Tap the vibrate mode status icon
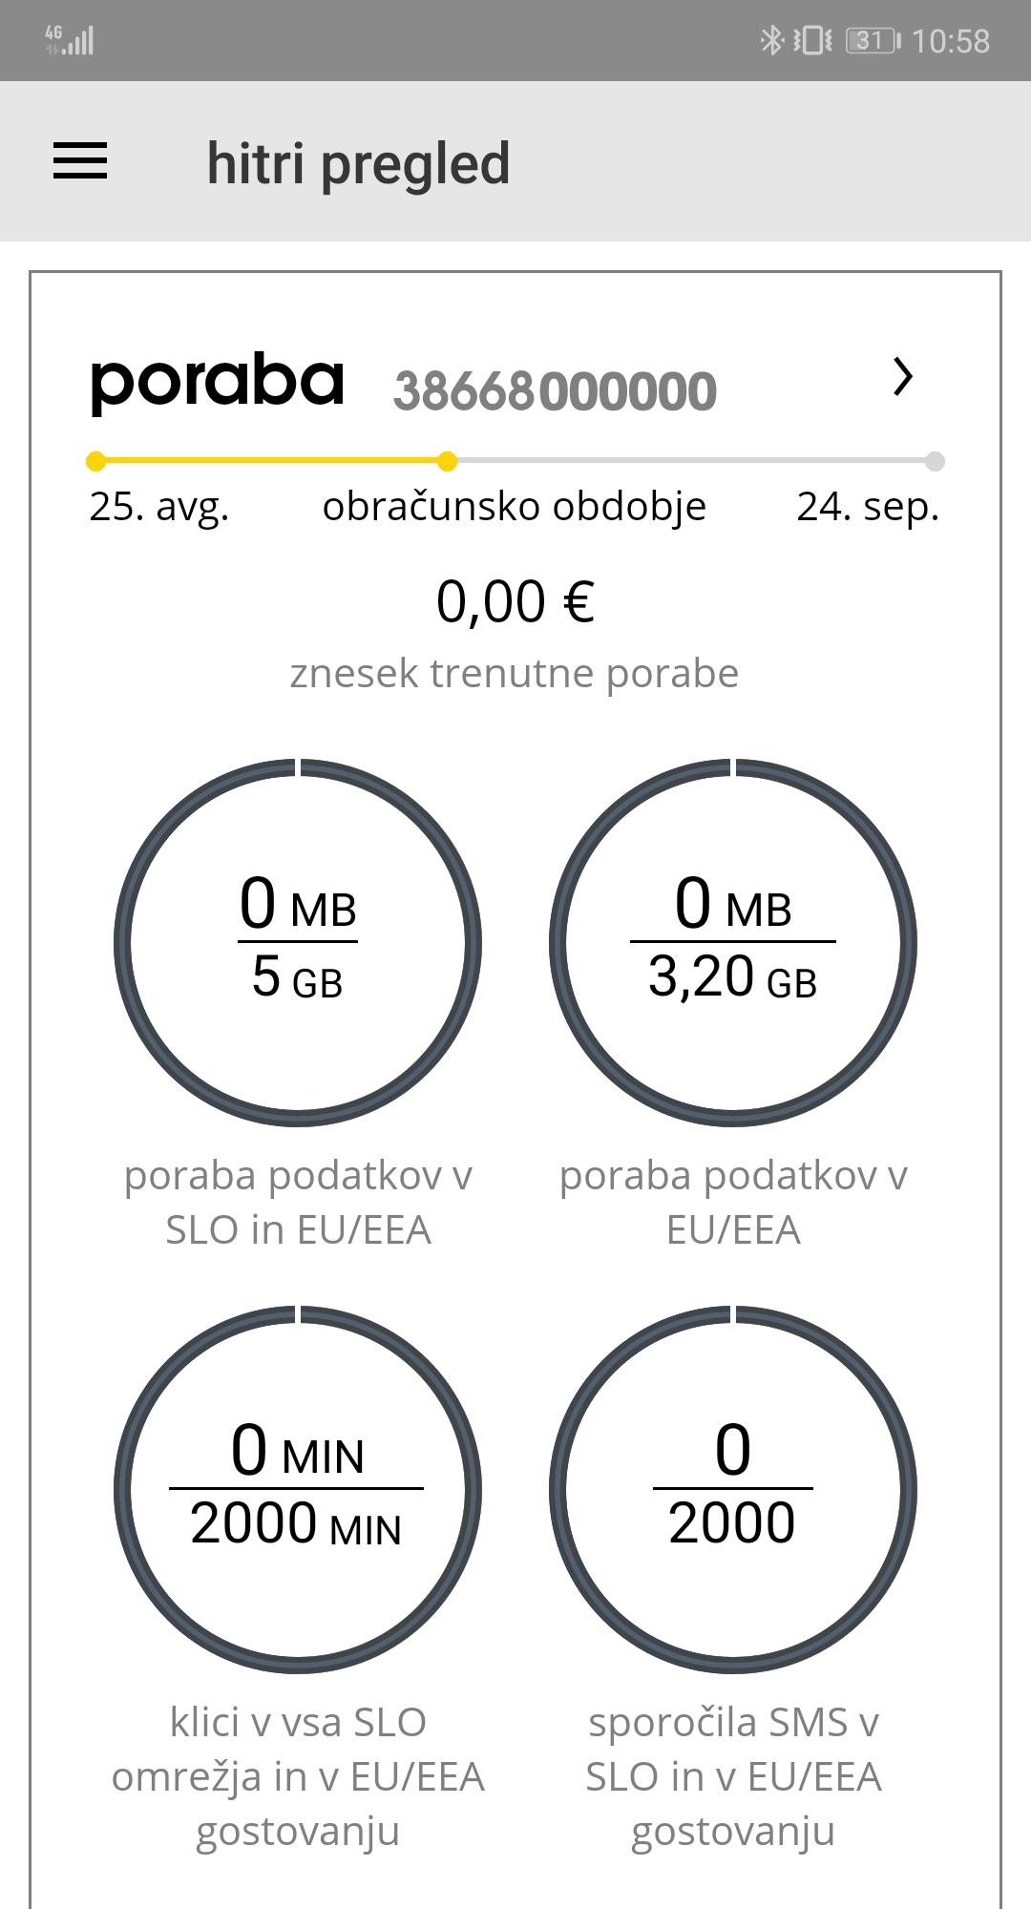The height and width of the screenshot is (1909, 1031). (x=812, y=40)
